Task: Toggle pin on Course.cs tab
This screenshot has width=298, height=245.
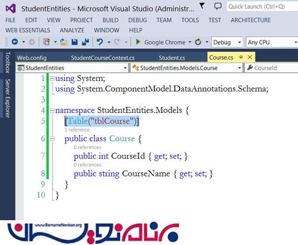Action: (x=241, y=58)
